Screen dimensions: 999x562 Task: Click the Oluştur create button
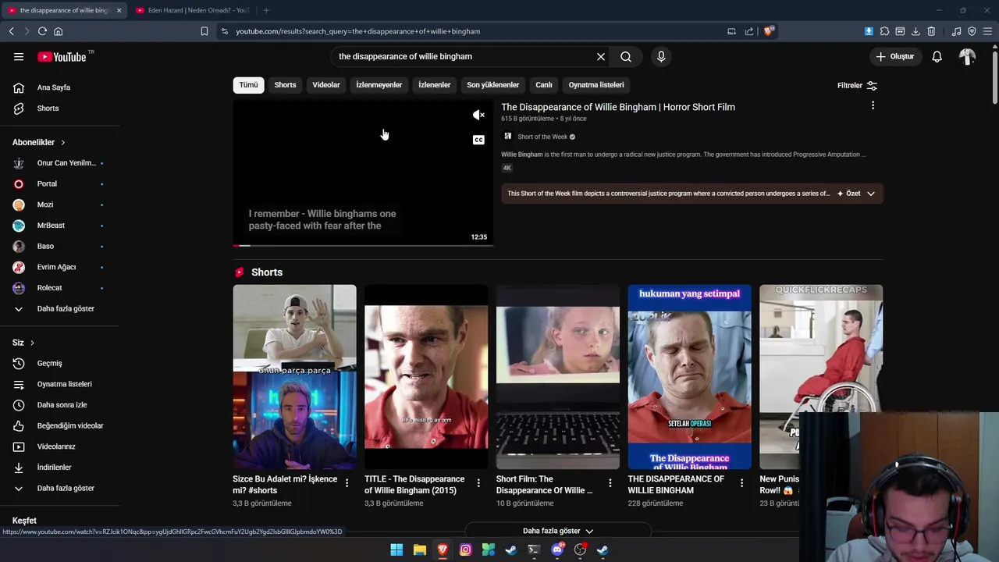[x=895, y=56]
